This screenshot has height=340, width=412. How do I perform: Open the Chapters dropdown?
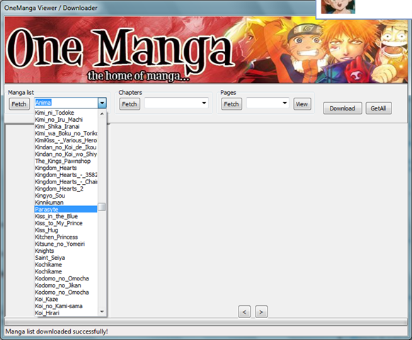pyautogui.click(x=204, y=103)
